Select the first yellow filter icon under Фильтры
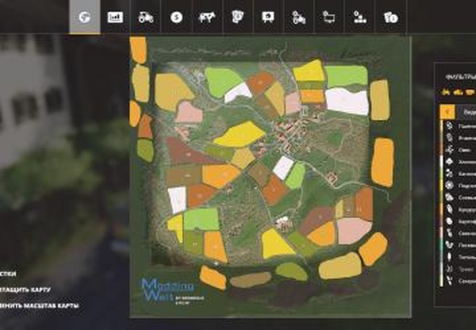476x330 pixels. pos(446,92)
